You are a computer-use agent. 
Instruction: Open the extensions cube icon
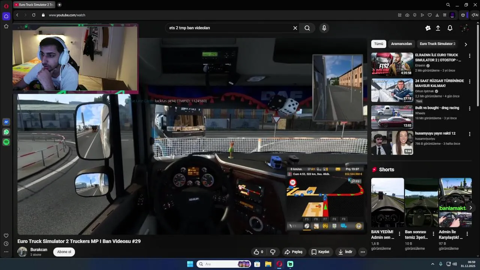click(463, 15)
